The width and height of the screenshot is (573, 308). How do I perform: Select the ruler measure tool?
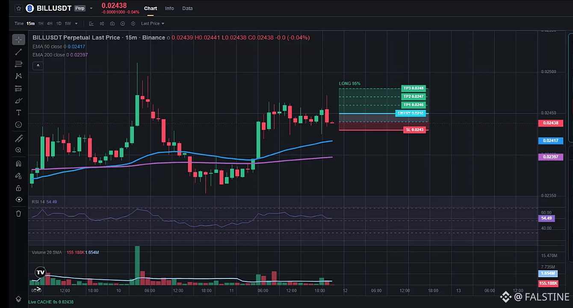tap(18, 139)
